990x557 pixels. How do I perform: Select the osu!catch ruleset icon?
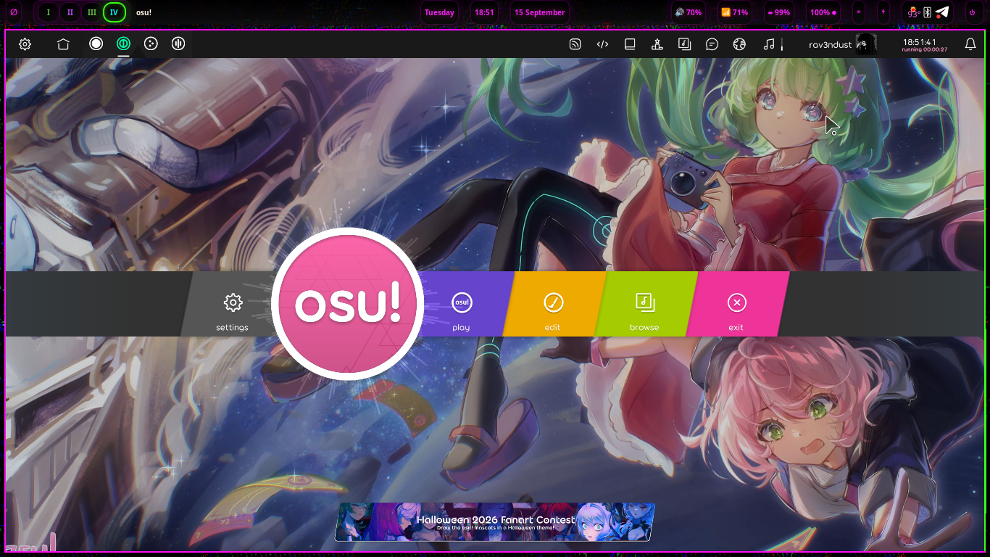[151, 44]
